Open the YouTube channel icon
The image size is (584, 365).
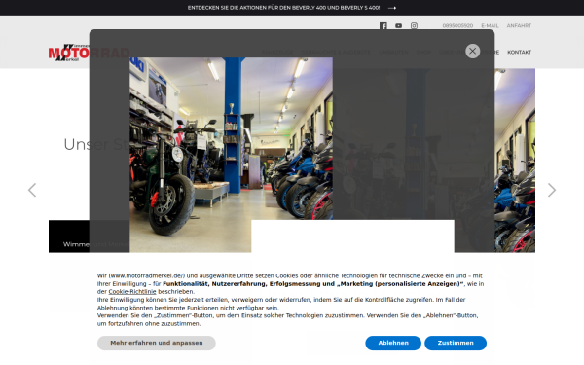click(x=398, y=25)
